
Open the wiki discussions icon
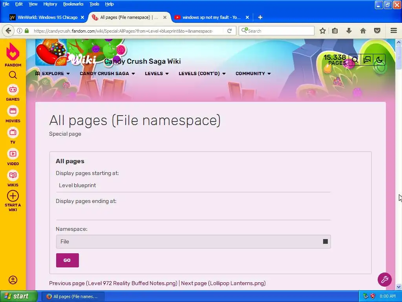click(x=367, y=60)
